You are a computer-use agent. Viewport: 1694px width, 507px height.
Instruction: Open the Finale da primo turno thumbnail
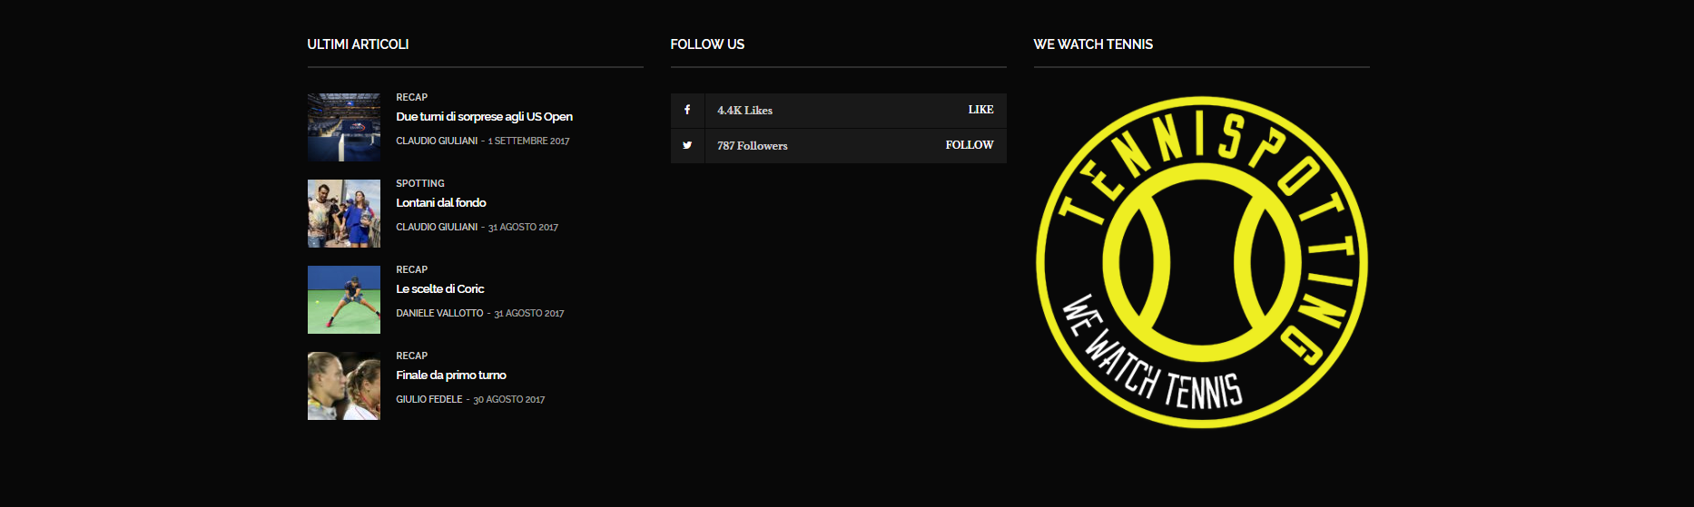click(344, 385)
